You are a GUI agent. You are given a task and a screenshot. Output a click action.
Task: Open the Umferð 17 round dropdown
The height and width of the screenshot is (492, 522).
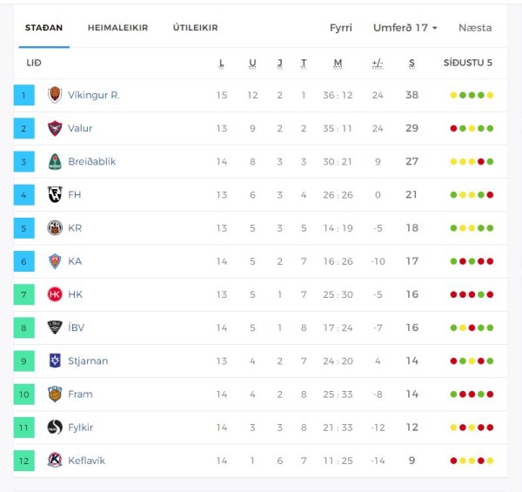pos(405,28)
